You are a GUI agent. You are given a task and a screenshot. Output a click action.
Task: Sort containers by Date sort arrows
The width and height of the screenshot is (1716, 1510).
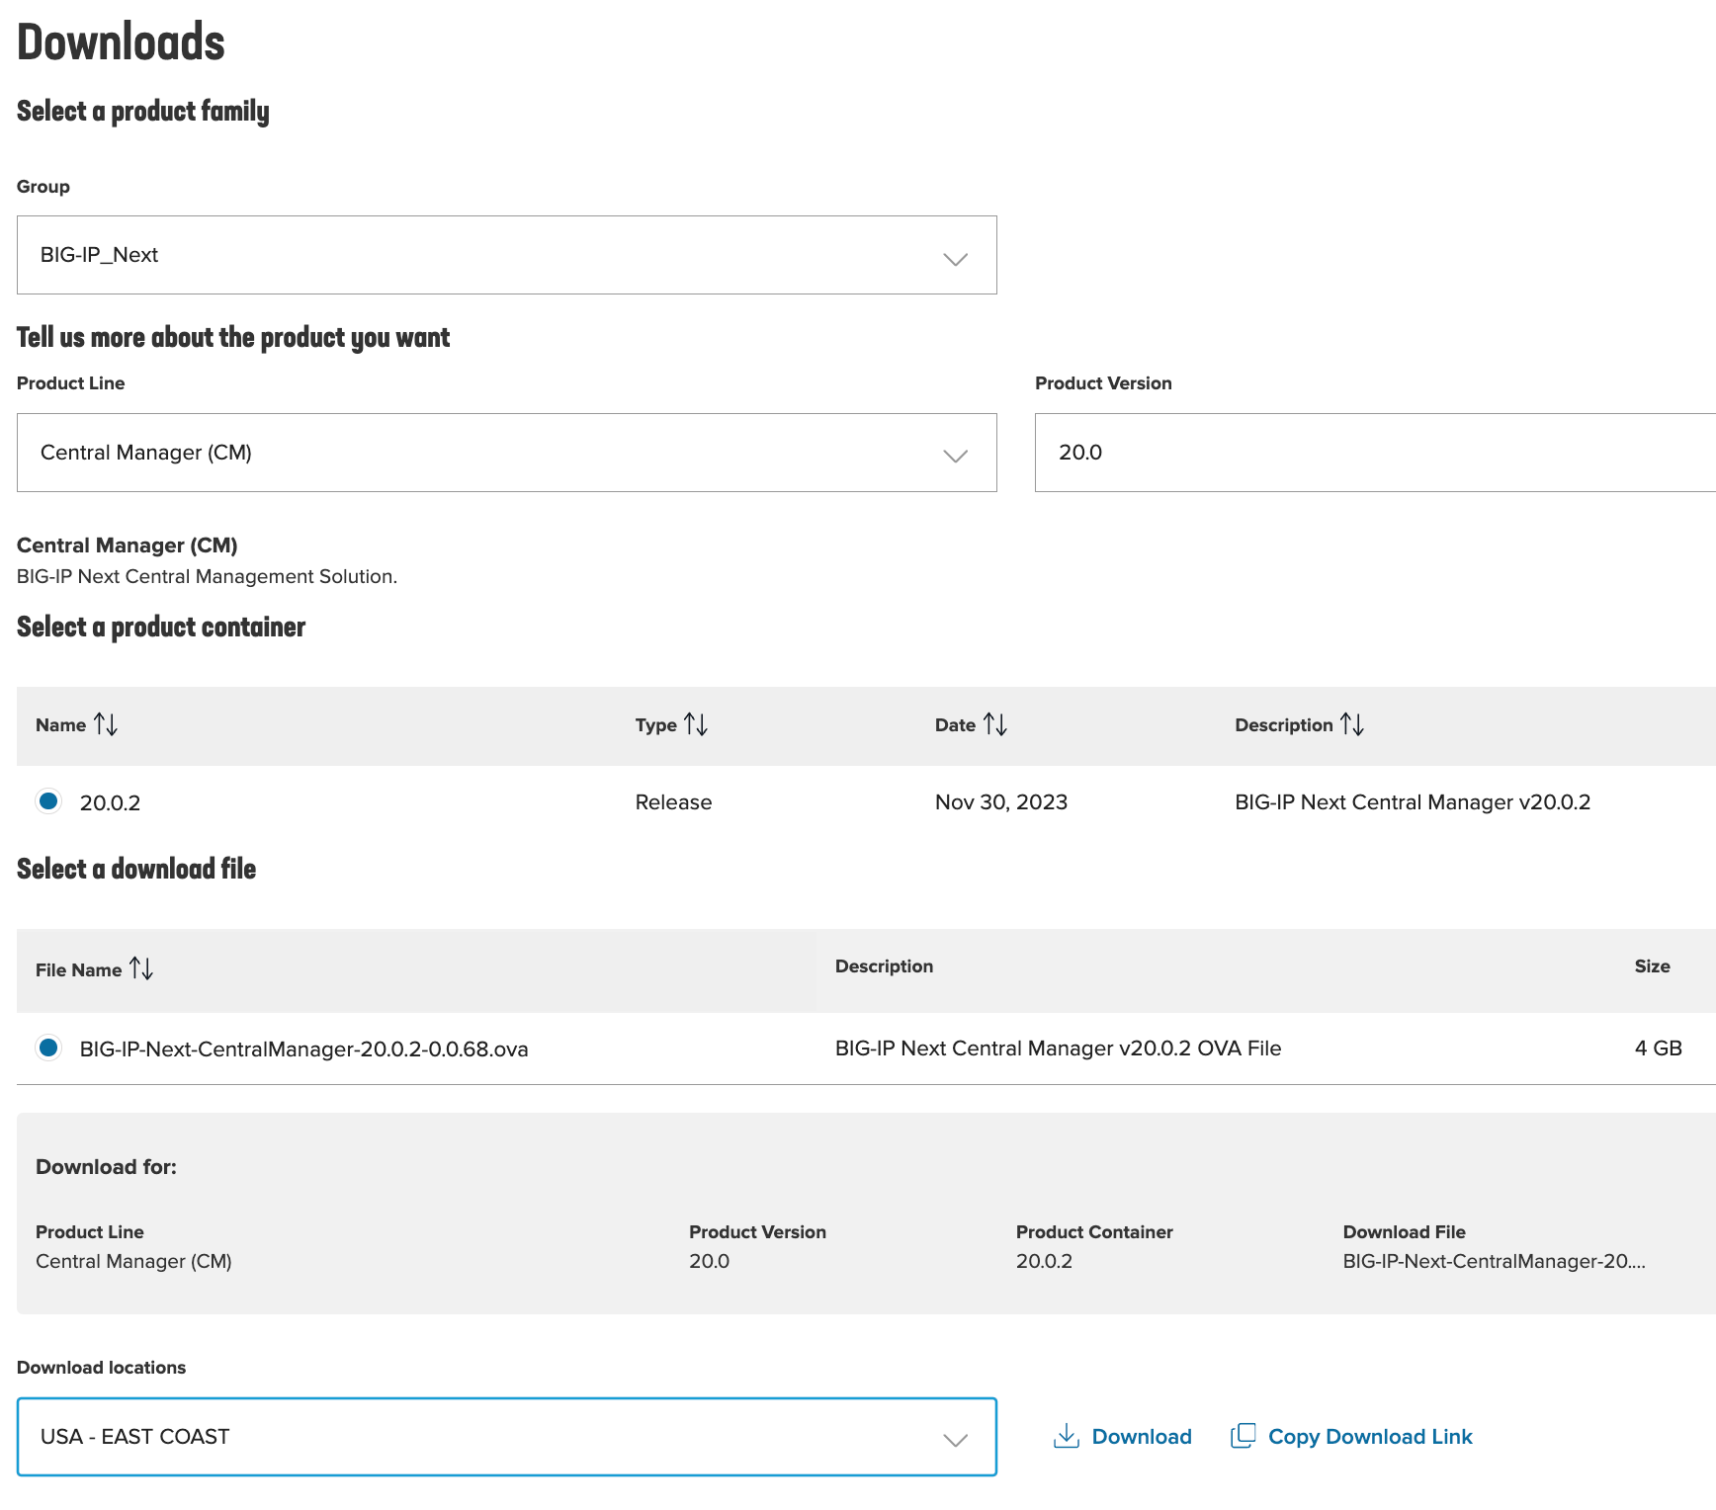[995, 725]
